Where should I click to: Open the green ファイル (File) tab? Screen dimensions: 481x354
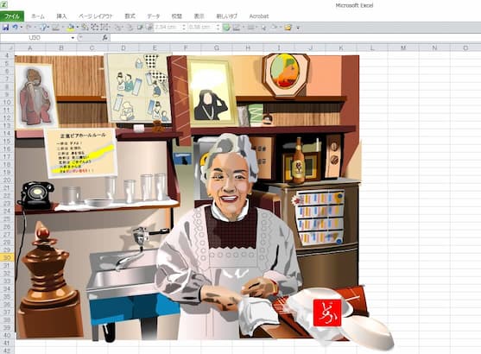point(12,16)
